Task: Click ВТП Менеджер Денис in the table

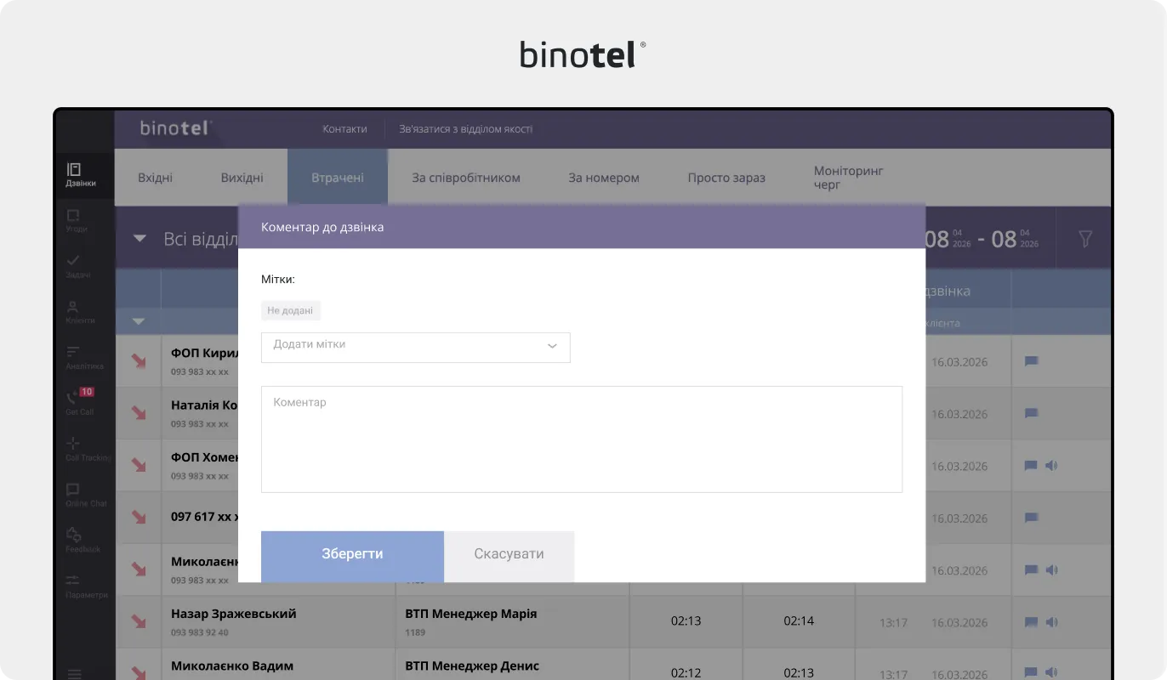Action: (x=472, y=666)
